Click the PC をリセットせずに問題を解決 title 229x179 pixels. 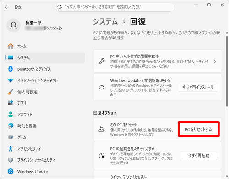(135, 57)
